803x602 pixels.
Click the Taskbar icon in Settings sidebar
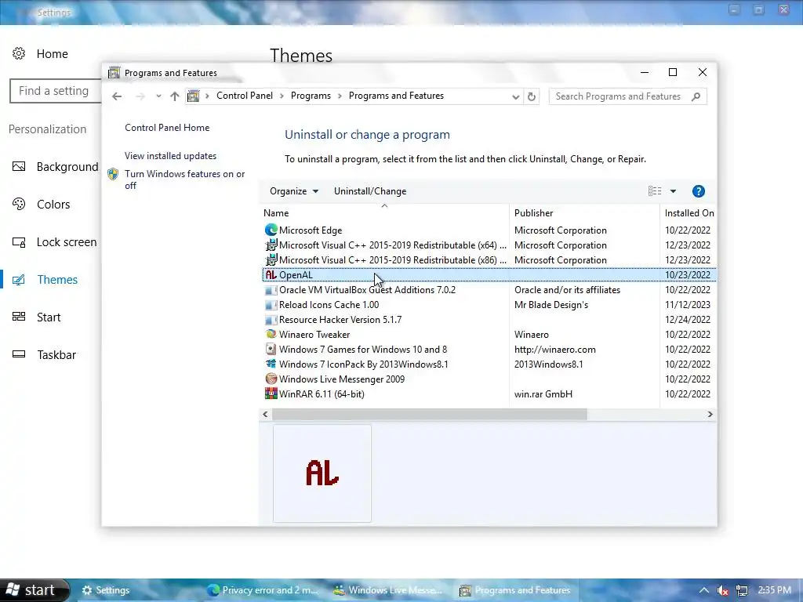[x=19, y=354]
